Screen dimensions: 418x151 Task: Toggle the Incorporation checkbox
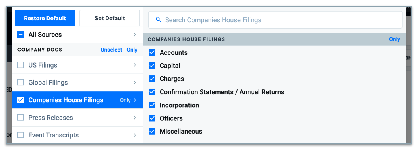click(x=152, y=105)
